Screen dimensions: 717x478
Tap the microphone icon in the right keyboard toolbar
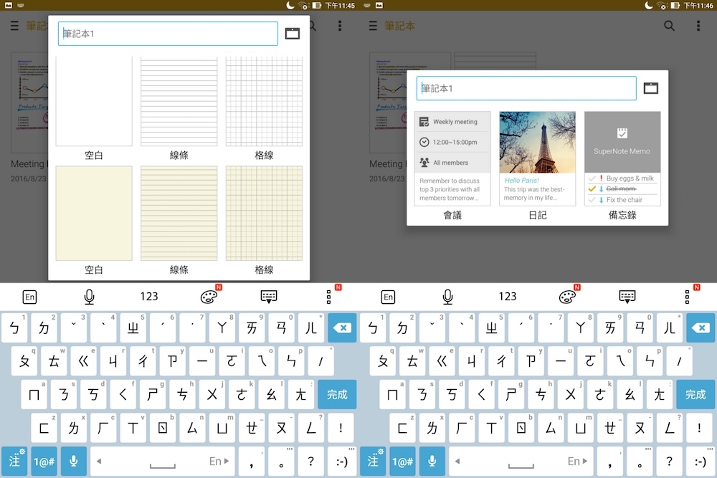[x=448, y=297]
